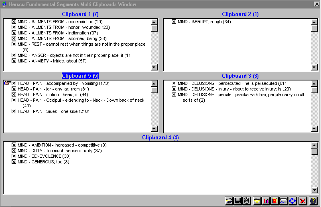Click Clipboard 3 scrollbar down arrow
Viewport: 321px width, 207px height.
[x=314, y=129]
